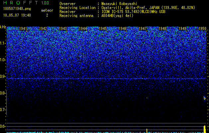Click the 1947 time marker
Viewport: 209px width, 133px height.
coord(143,29)
